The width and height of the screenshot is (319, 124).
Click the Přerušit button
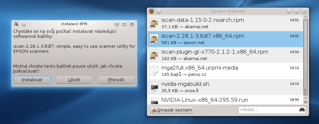pos(116,80)
